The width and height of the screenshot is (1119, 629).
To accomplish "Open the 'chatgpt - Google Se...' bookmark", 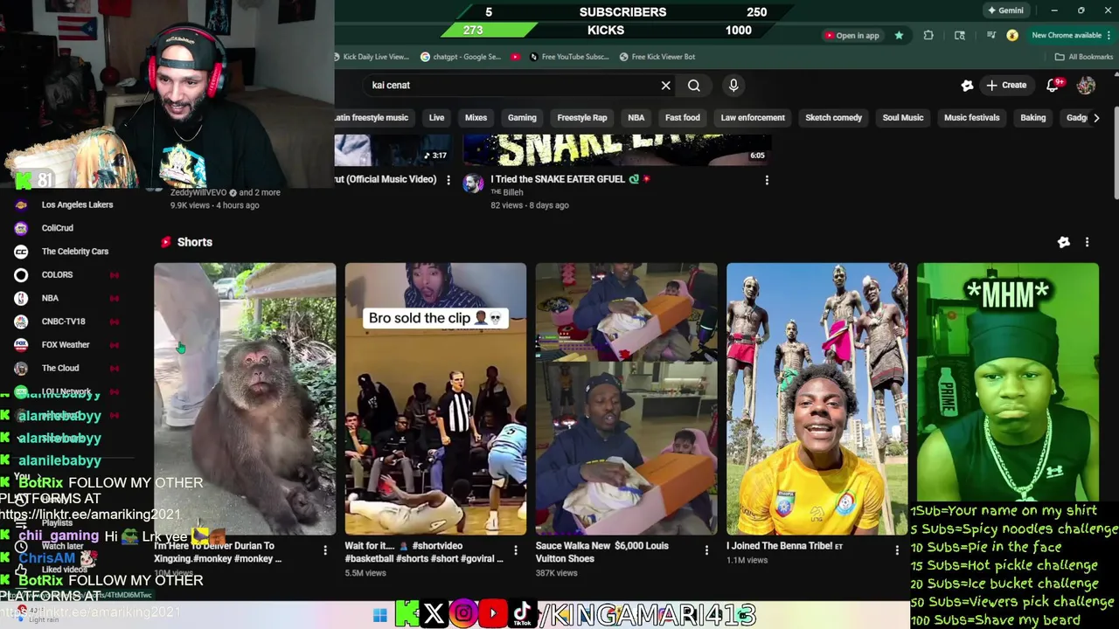I will point(461,57).
